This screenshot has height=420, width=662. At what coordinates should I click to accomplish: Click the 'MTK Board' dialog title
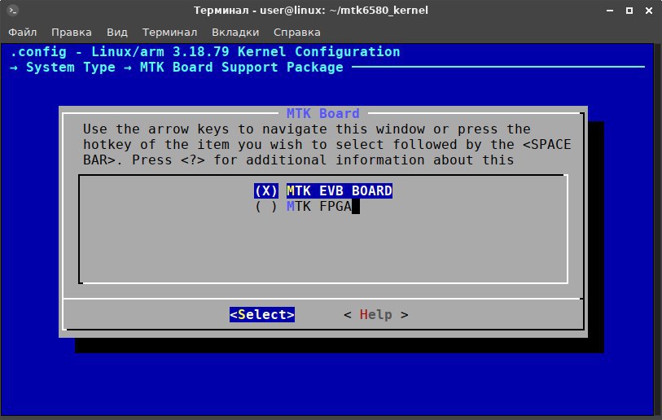point(323,114)
